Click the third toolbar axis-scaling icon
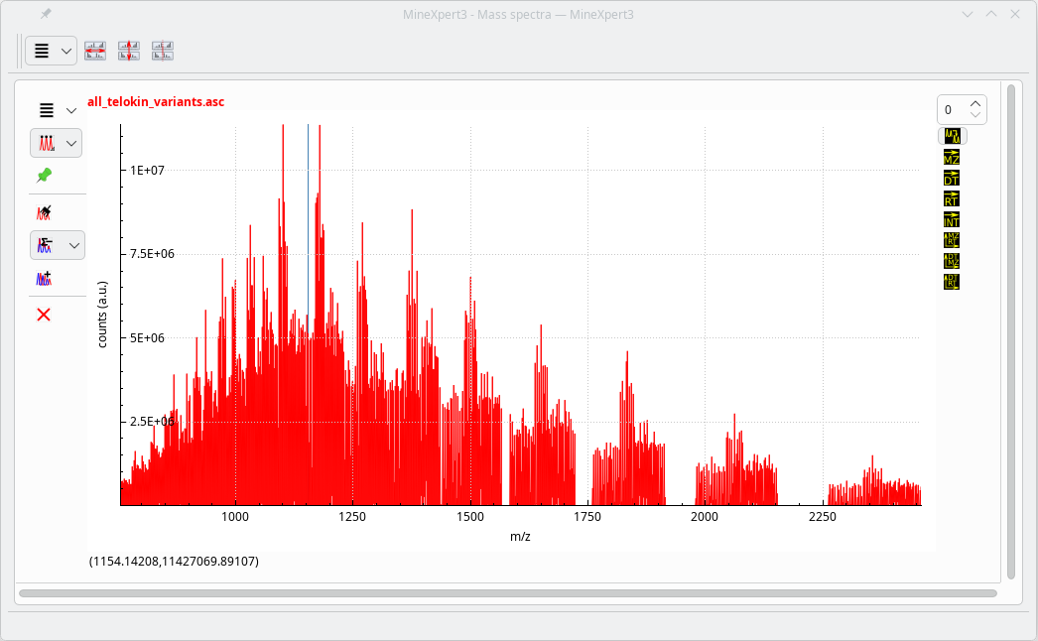Viewport: 1038px width, 641px height. [x=163, y=51]
